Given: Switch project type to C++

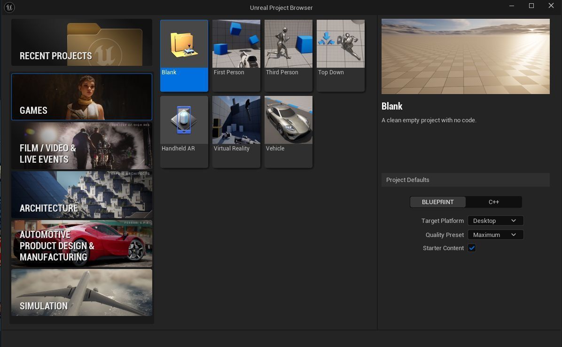Looking at the screenshot, I should pyautogui.click(x=493, y=202).
